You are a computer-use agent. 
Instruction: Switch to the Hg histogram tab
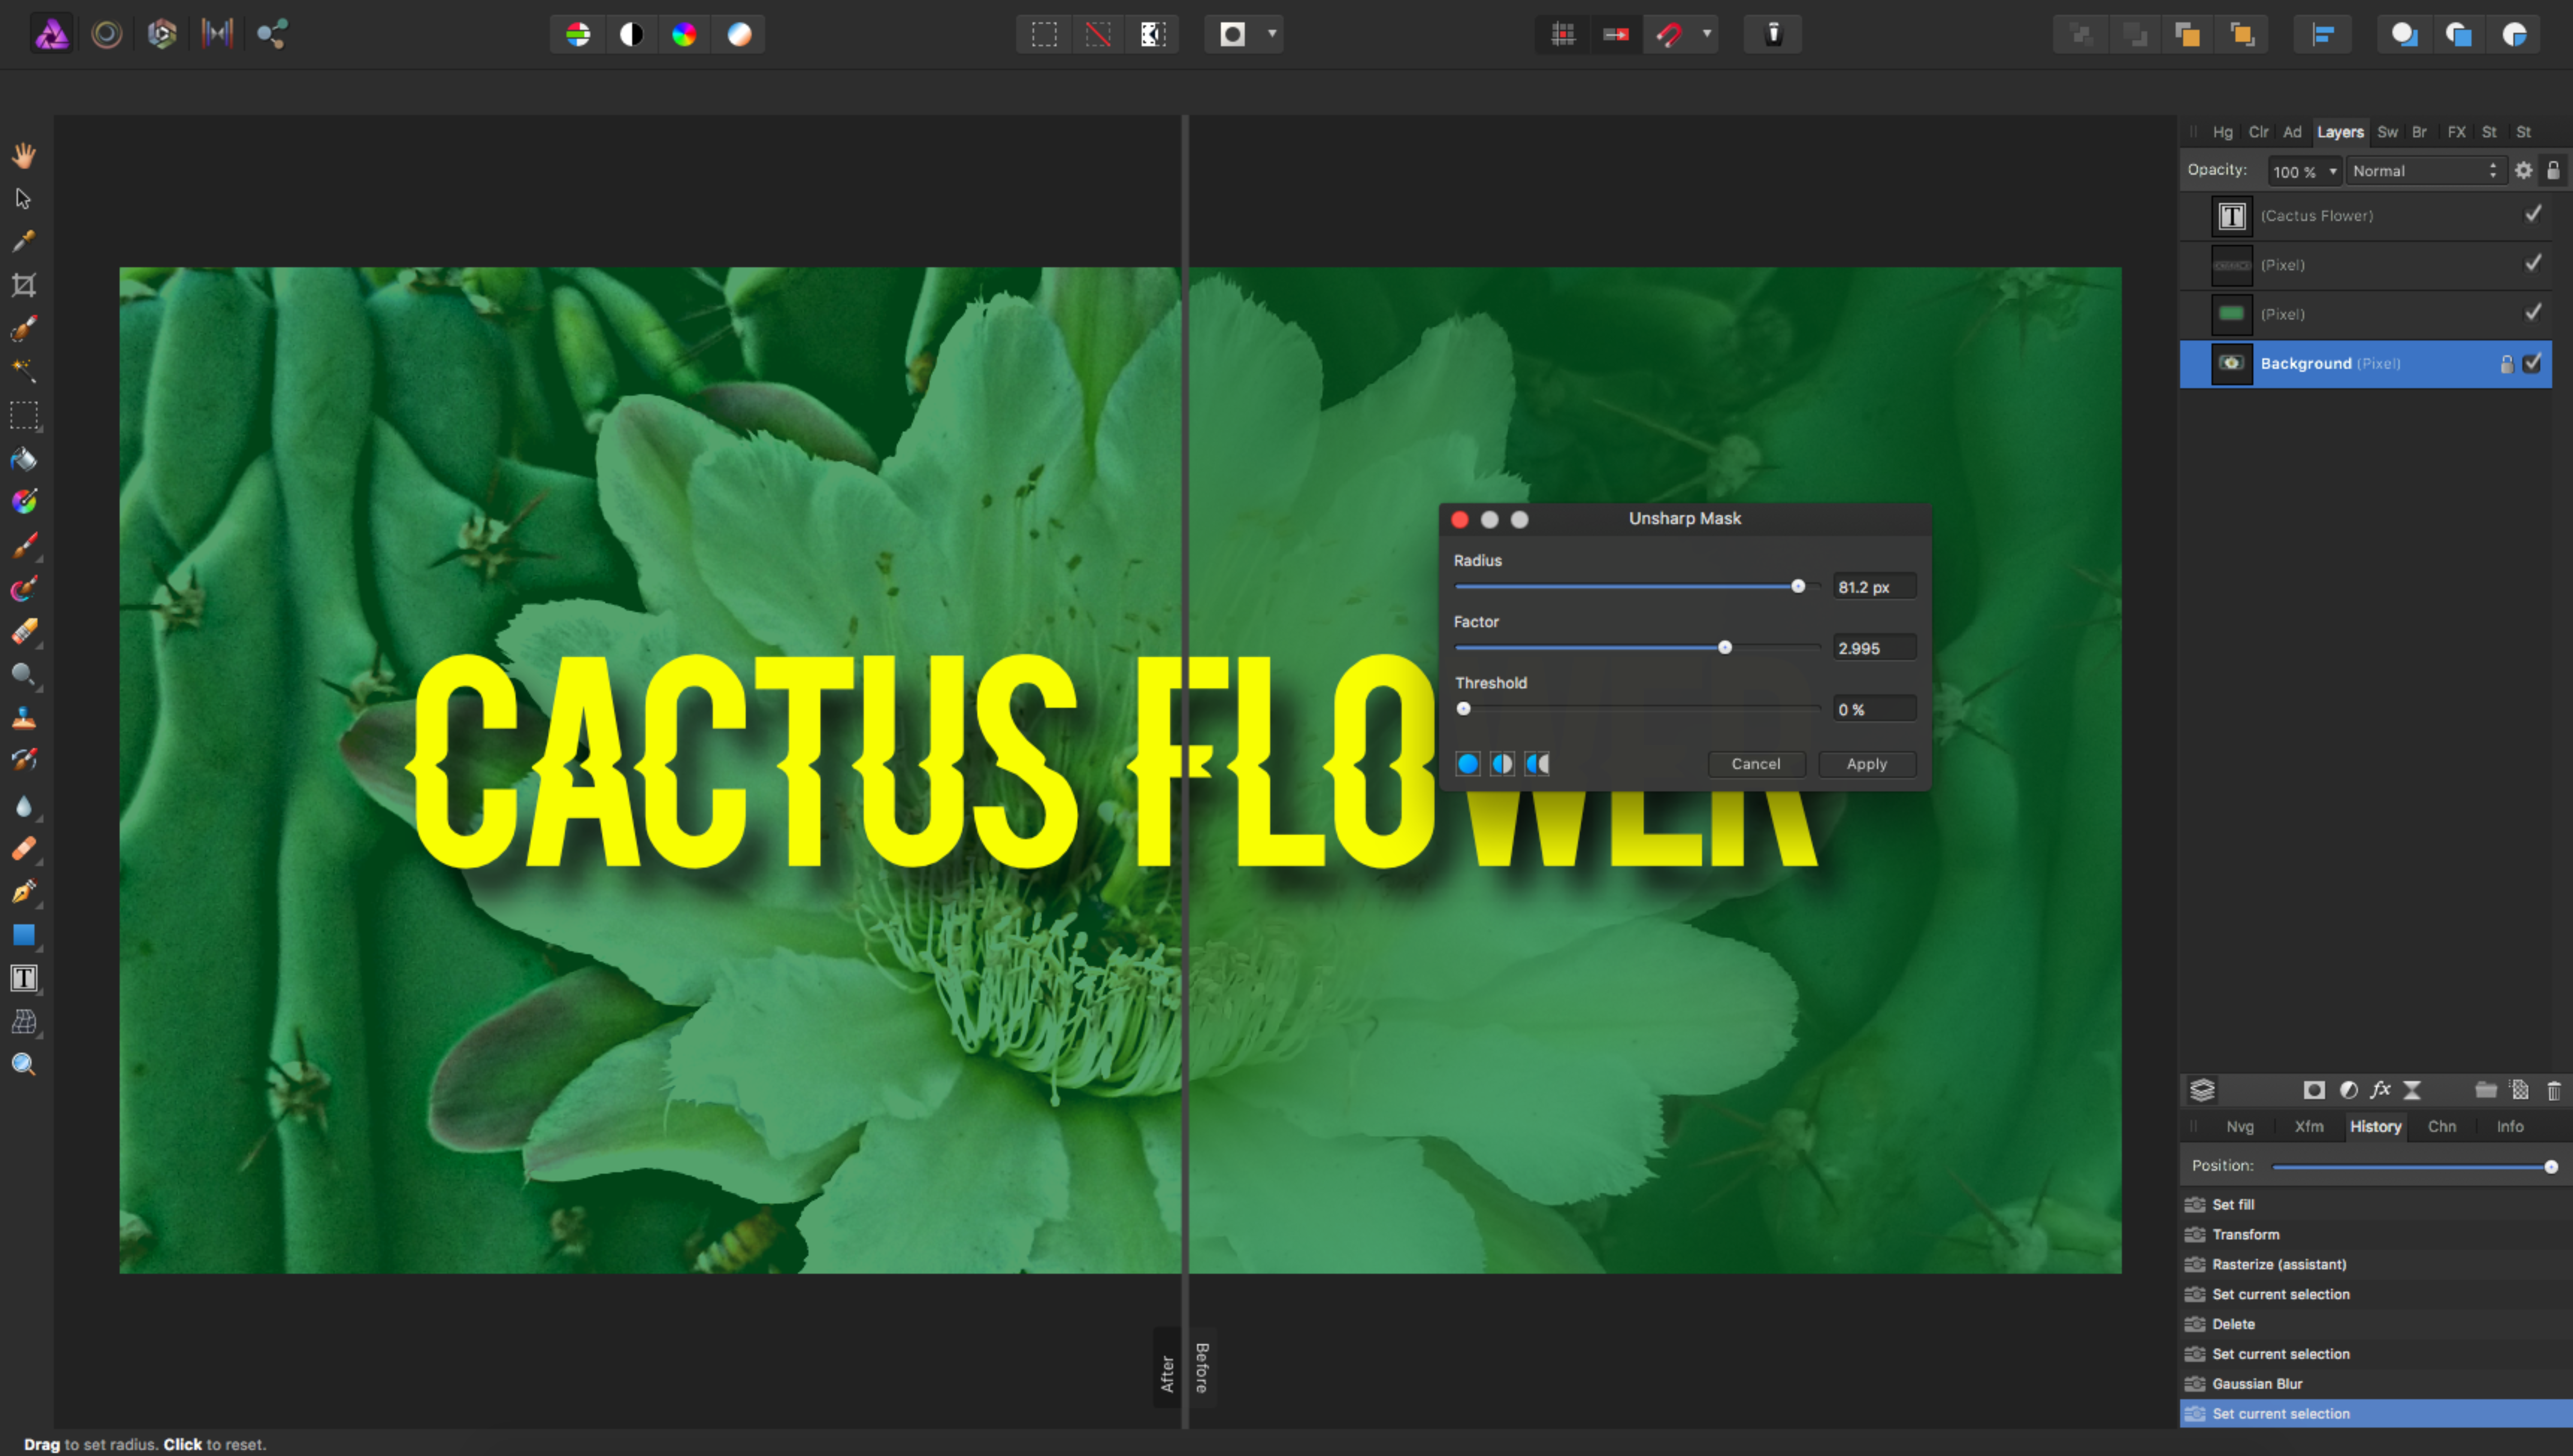click(x=2223, y=132)
